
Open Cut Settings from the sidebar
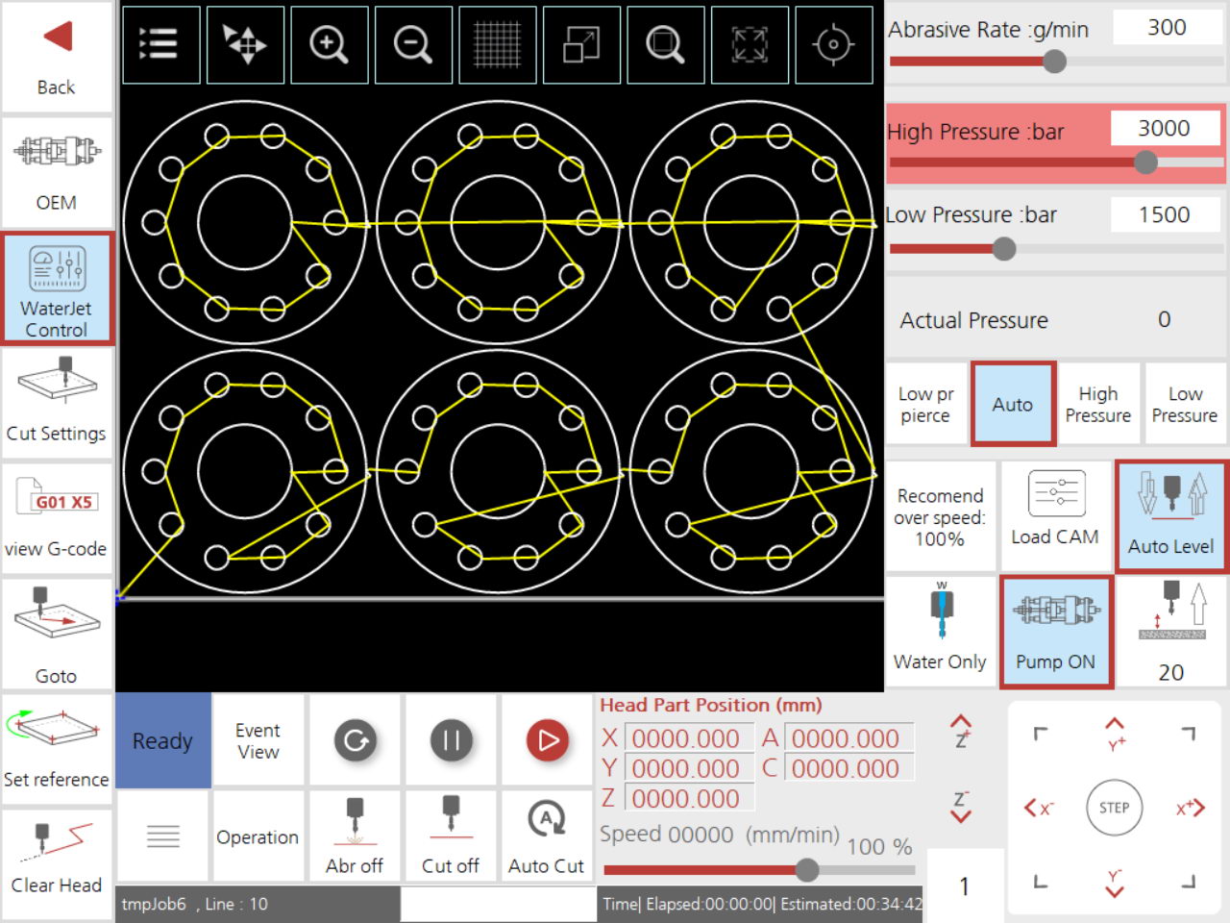(x=58, y=404)
